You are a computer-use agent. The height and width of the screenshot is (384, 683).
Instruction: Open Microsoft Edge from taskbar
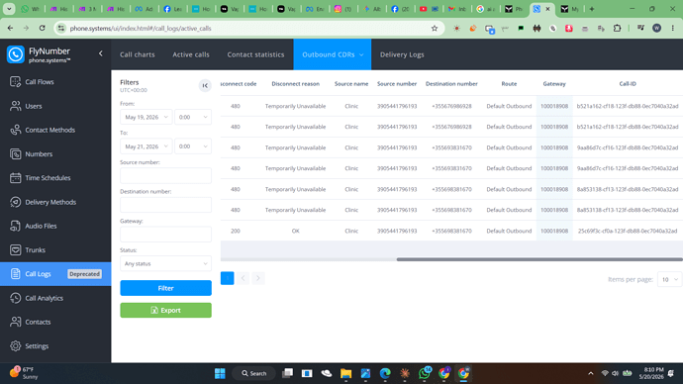385,373
